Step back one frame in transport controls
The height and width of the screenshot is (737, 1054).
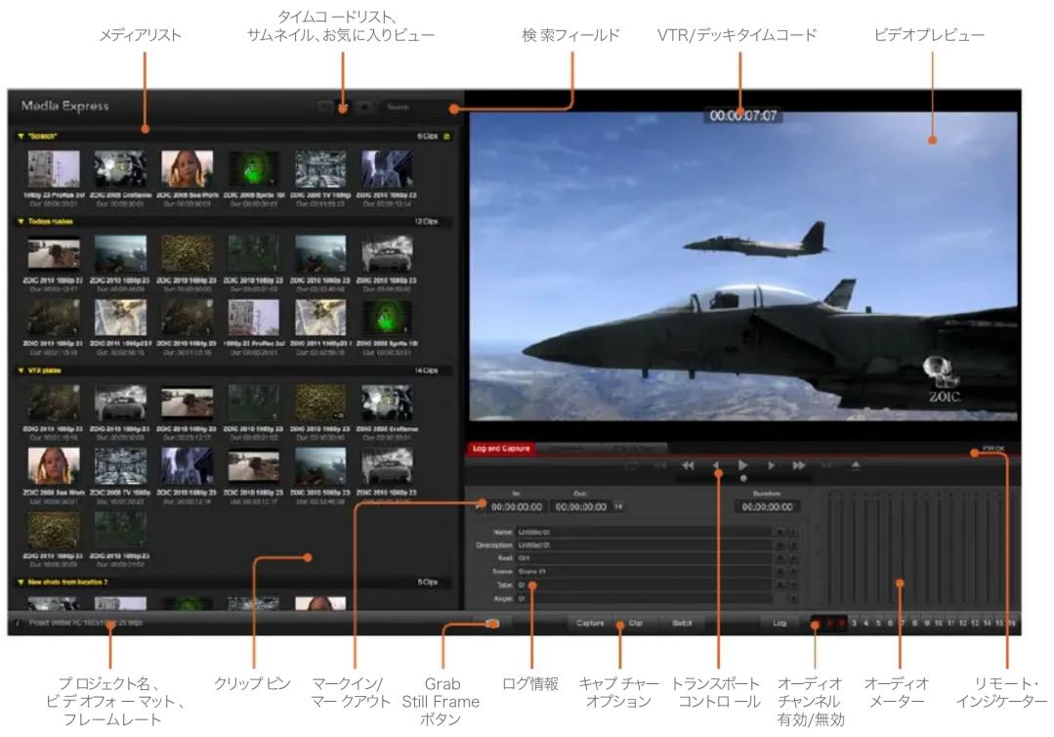point(715,465)
